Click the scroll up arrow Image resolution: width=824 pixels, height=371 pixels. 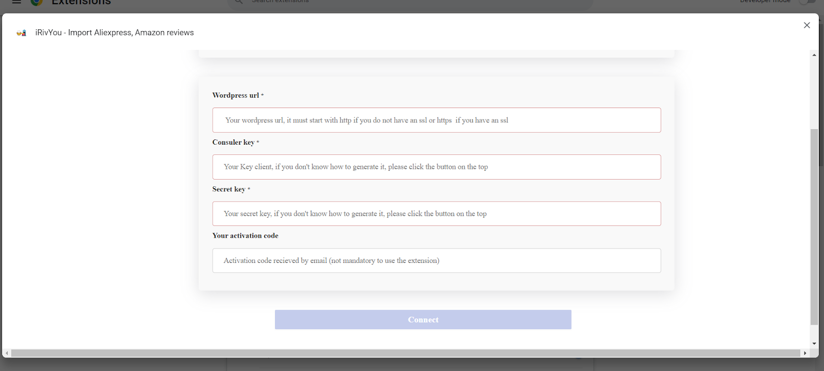coord(814,55)
